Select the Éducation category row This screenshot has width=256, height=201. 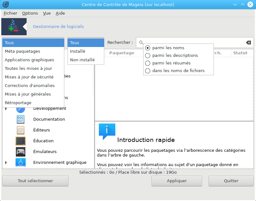point(49,141)
